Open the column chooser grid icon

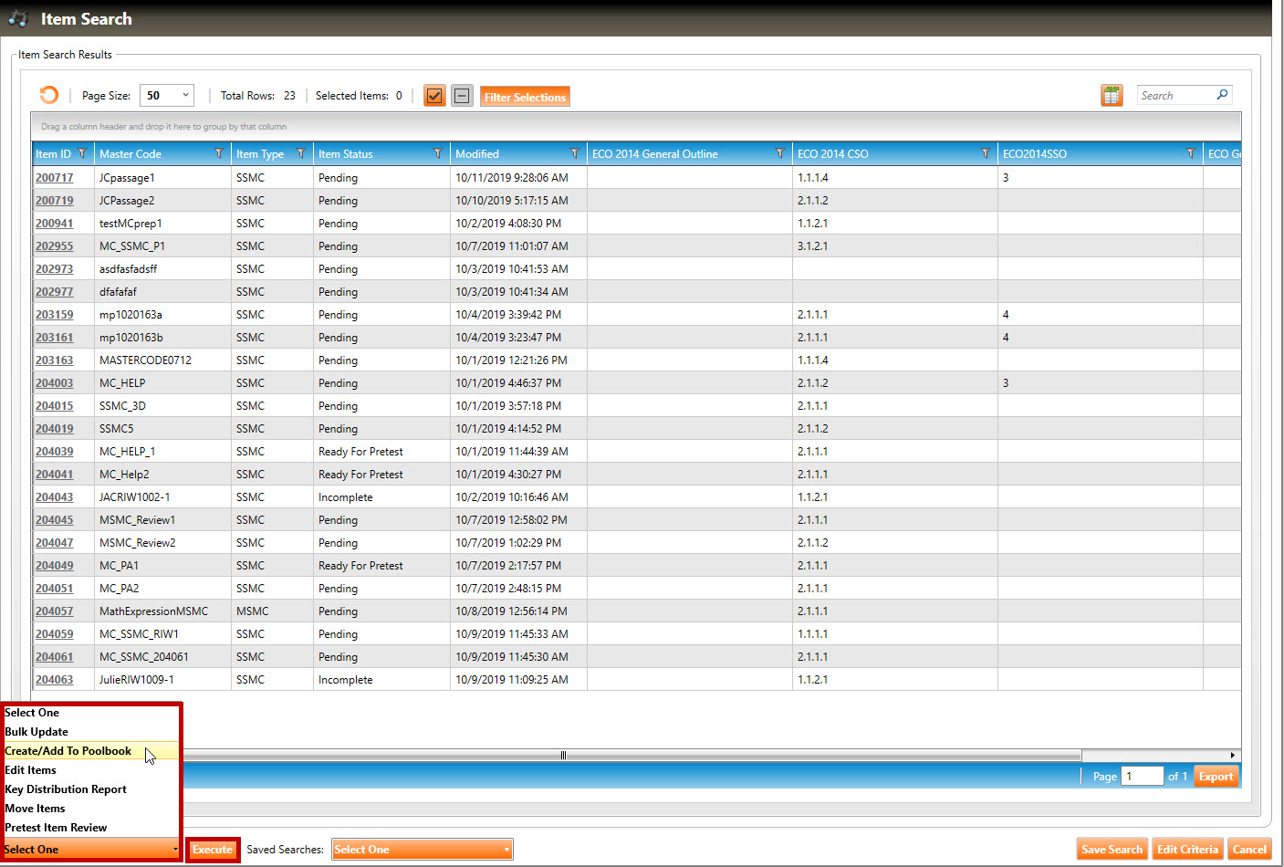(1112, 96)
